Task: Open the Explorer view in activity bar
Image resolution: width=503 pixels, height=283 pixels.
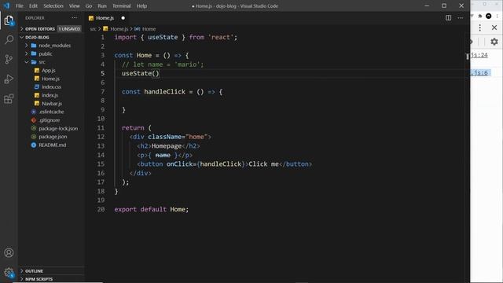Action: click(9, 20)
